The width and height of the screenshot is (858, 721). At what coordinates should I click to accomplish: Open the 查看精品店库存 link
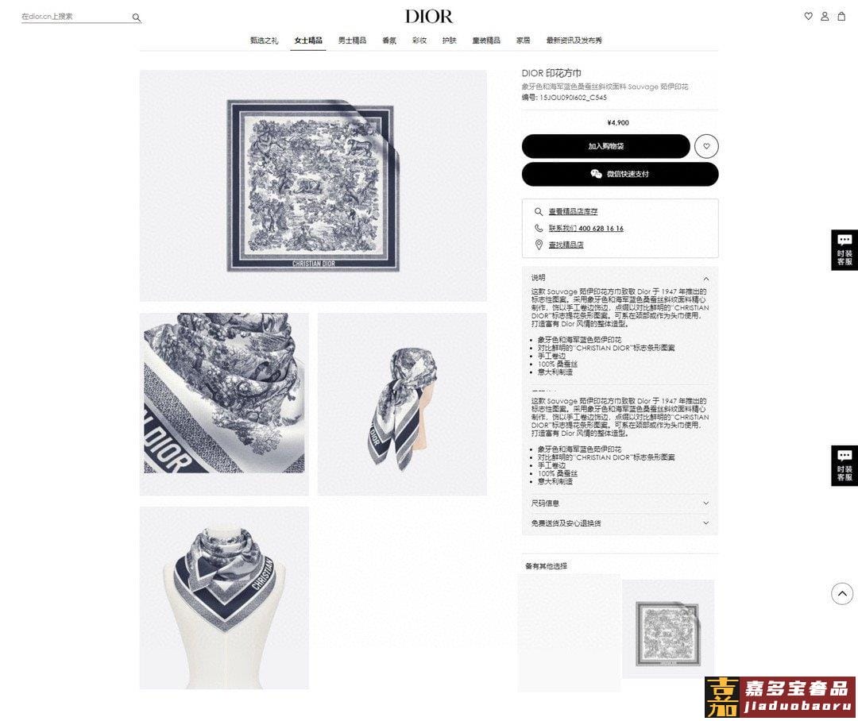(x=573, y=212)
